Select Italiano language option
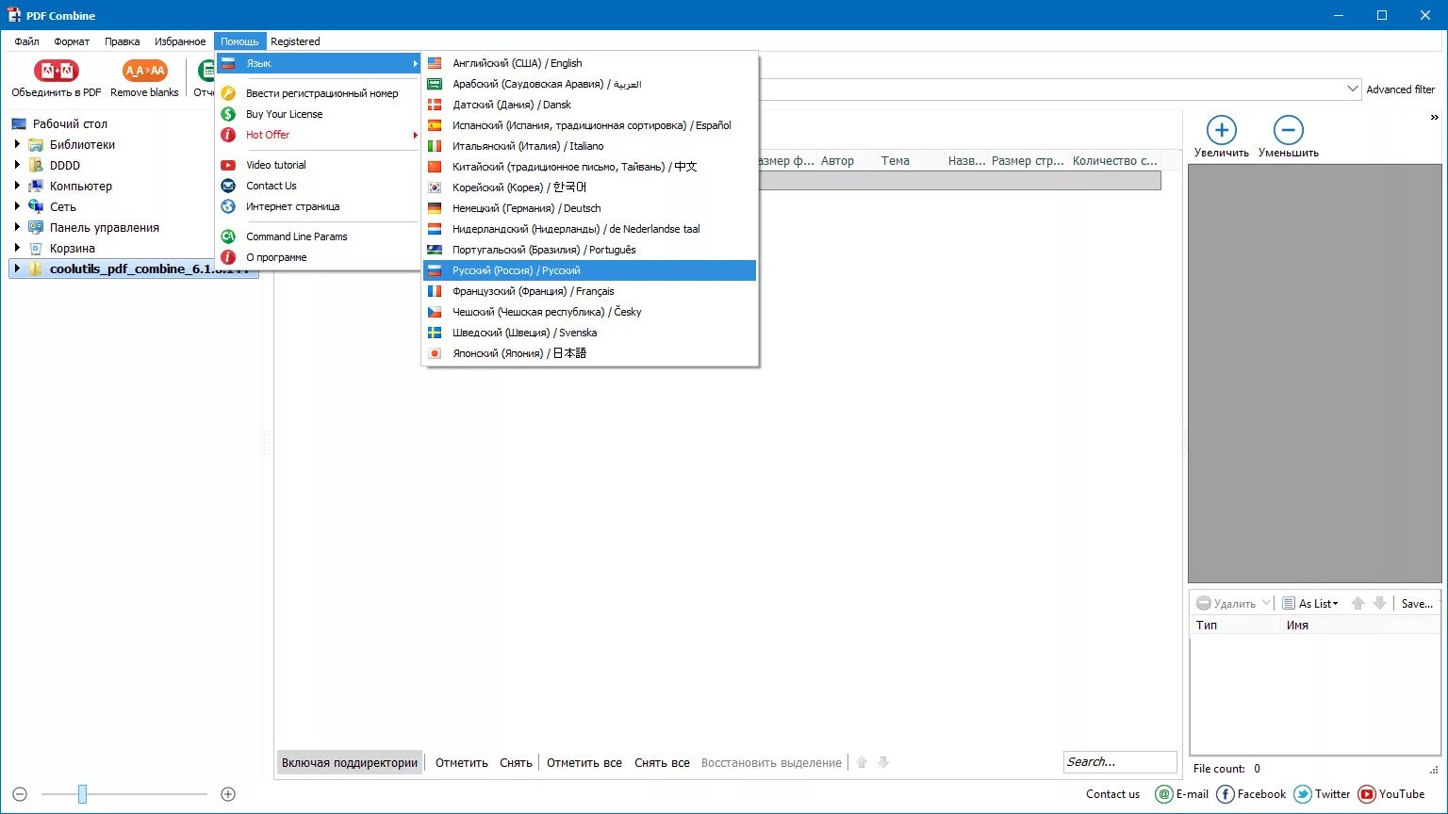 (589, 146)
